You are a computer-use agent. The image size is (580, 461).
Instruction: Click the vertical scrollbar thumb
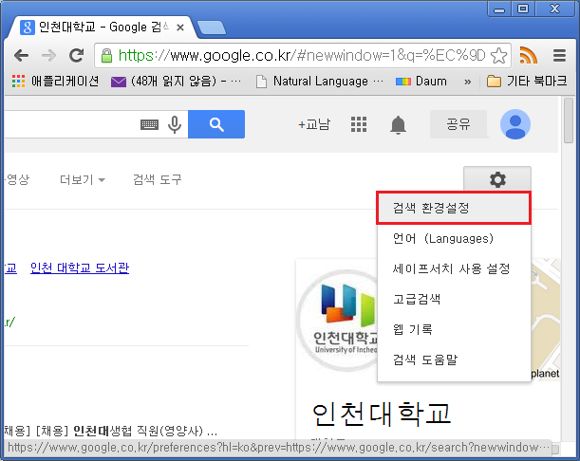(x=569, y=120)
